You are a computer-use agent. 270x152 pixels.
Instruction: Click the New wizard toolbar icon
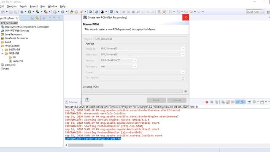[x=3, y=12]
